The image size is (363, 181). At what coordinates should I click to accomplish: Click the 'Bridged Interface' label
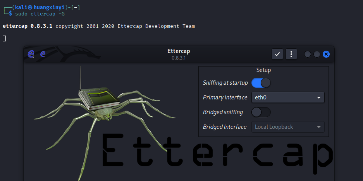[225, 127]
